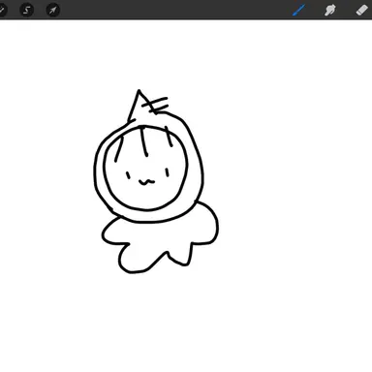Open the Adjustments wand icon at toolbar edge
372x372 pixels.
coord(2,10)
